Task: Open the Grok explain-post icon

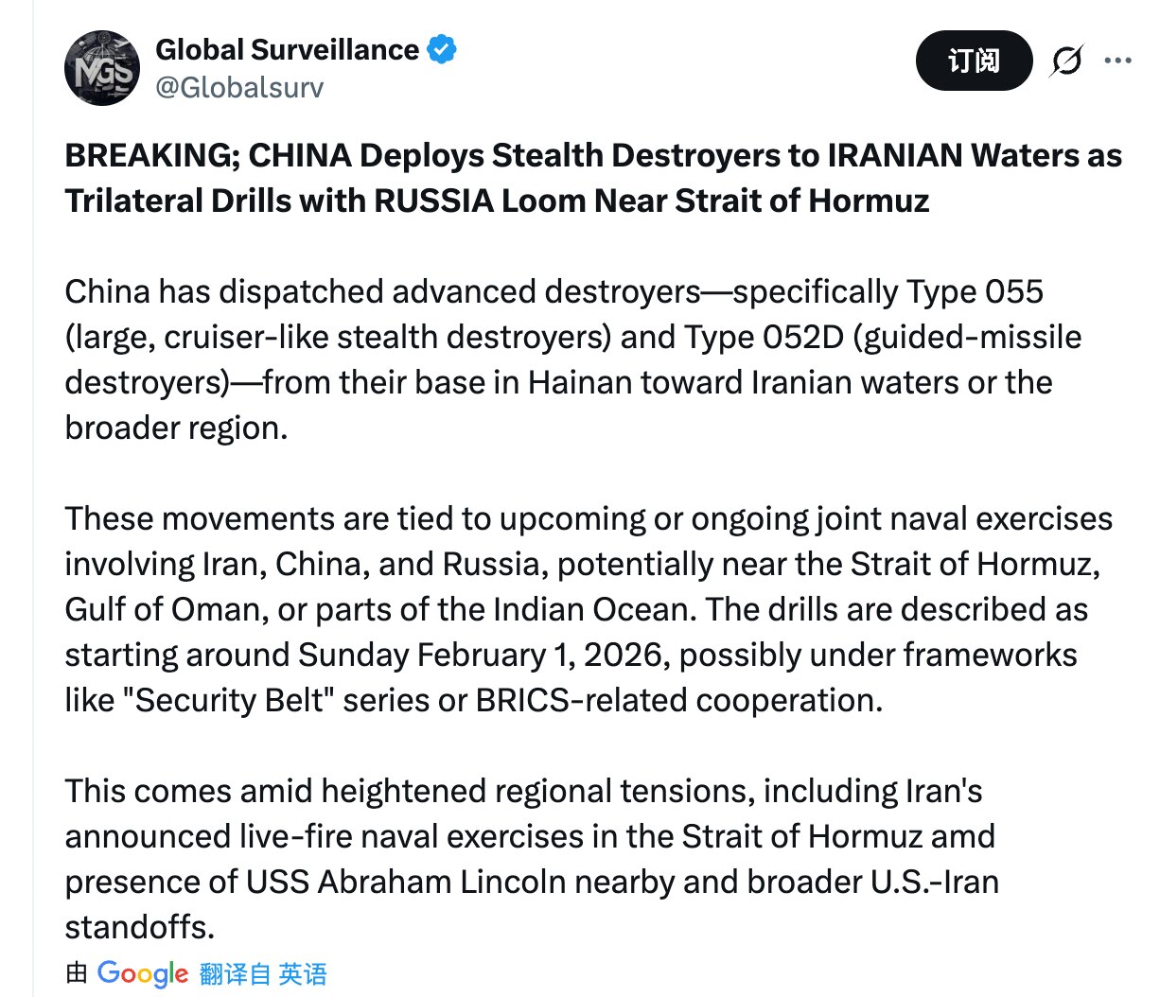Action: [1066, 61]
